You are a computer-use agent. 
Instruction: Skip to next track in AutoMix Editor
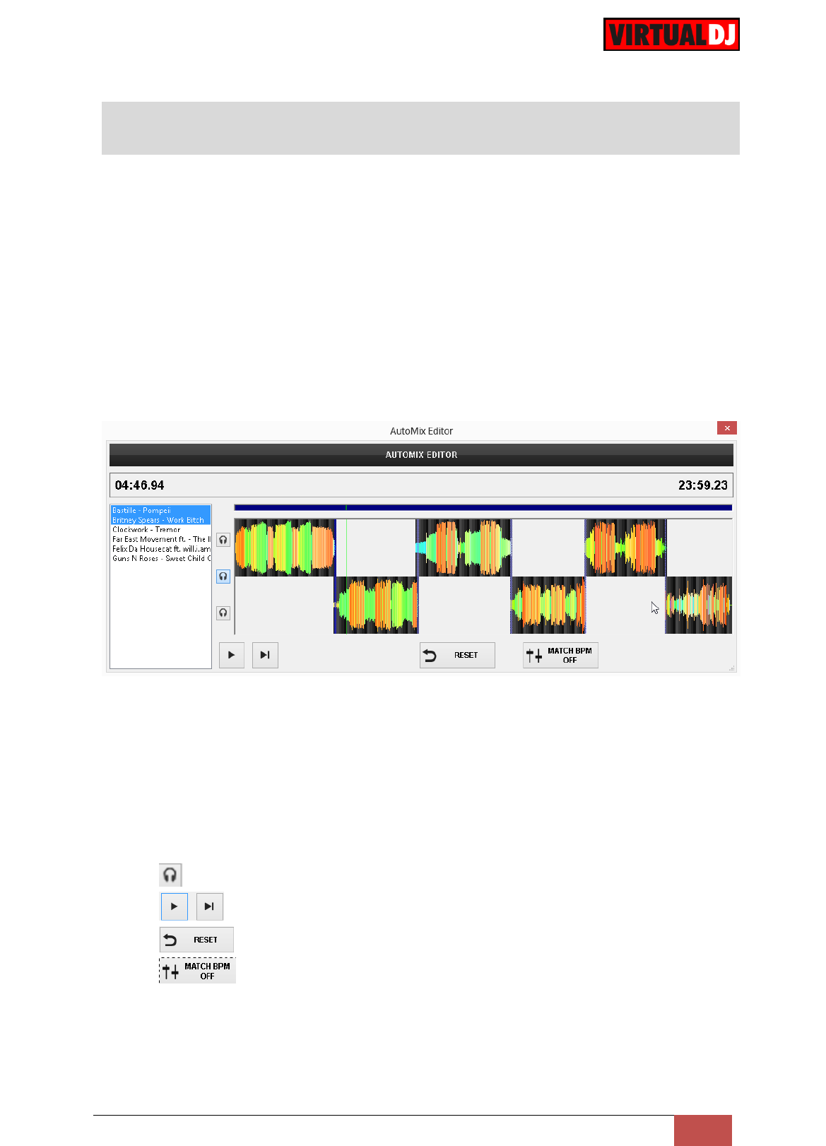click(265, 655)
